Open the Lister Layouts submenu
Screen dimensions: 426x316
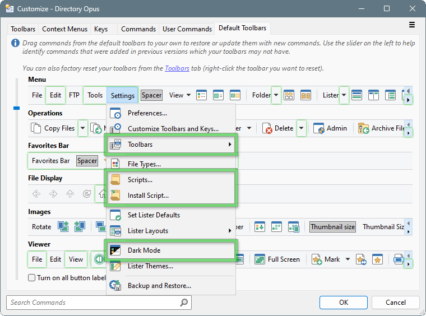[171, 231]
